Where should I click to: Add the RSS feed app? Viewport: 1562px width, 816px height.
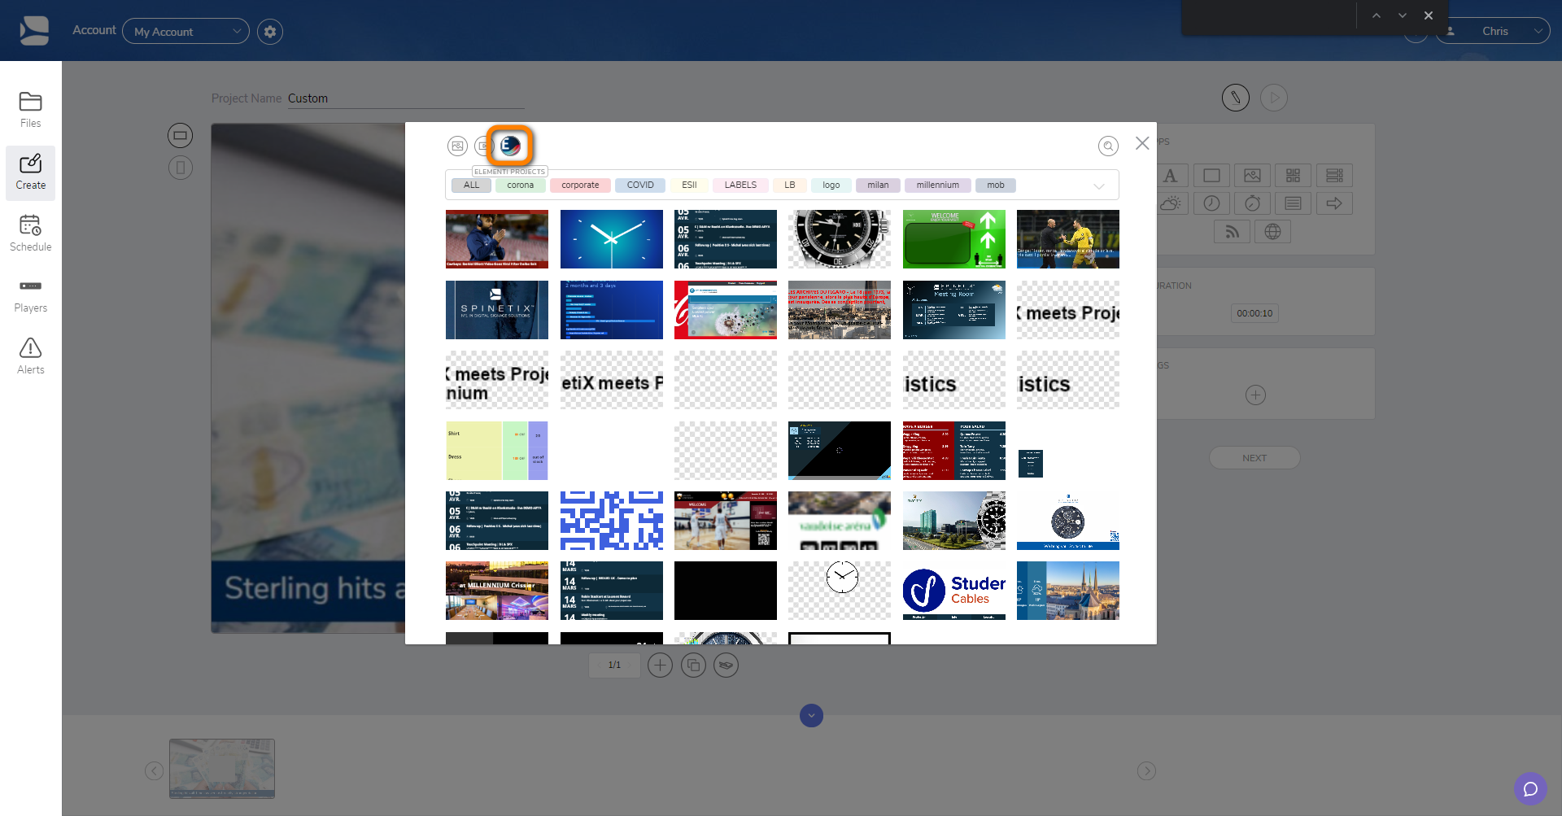tap(1232, 232)
